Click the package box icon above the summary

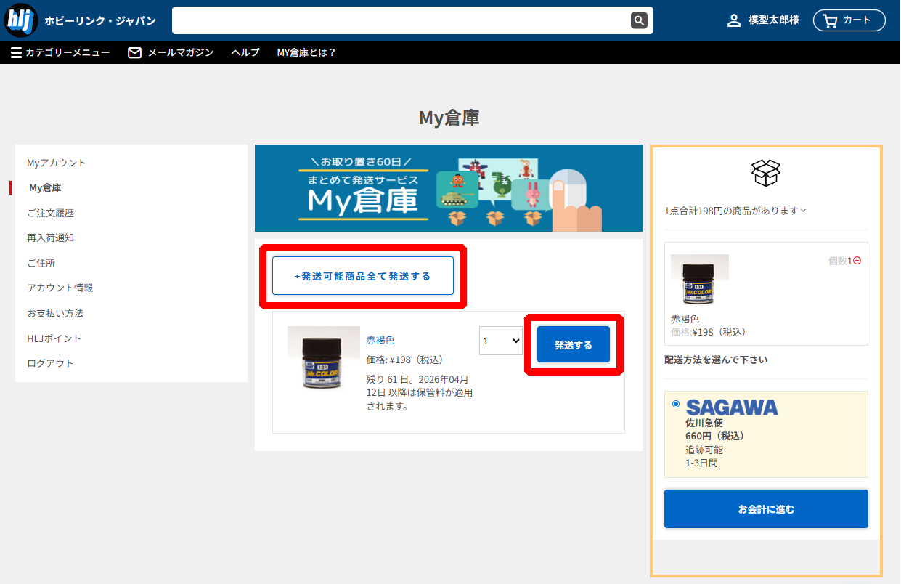765,174
